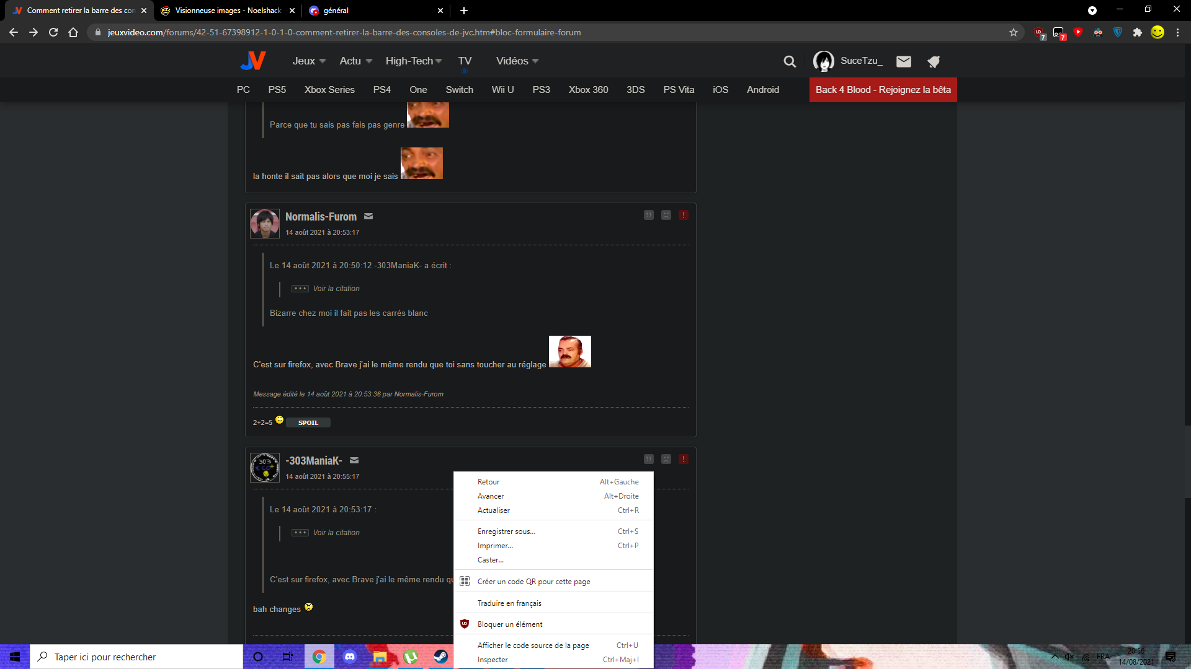Open the PS5 platform link

coord(277,90)
